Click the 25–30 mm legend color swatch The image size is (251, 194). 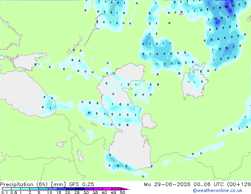(x=80, y=189)
